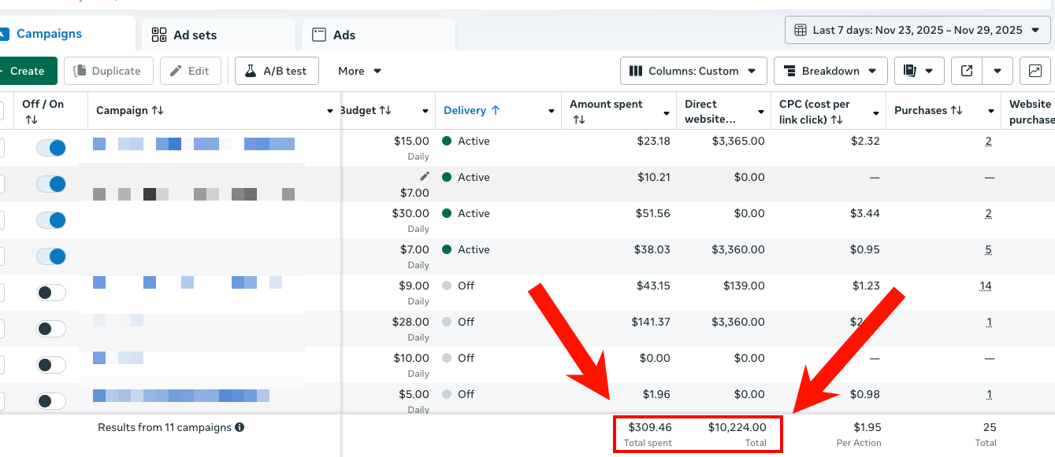Image resolution: width=1055 pixels, height=457 pixels.
Task: Turn on the $9.00 daily budget campaign
Action: [x=51, y=293]
